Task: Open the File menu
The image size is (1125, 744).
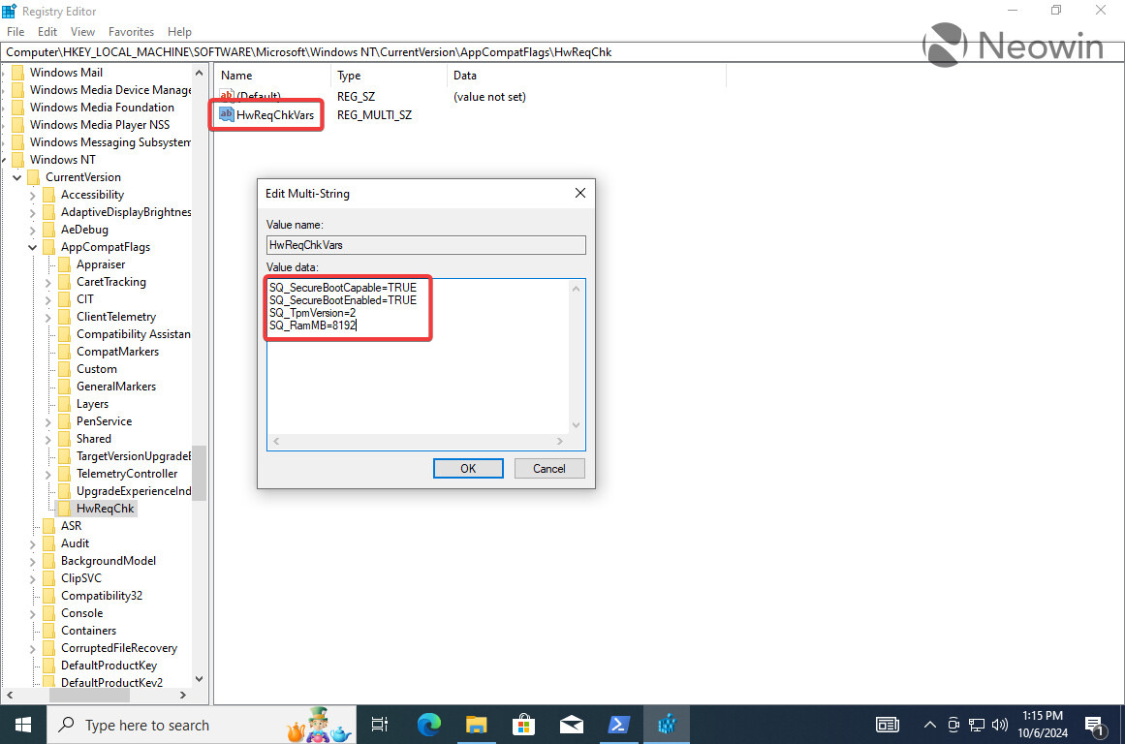Action: pyautogui.click(x=16, y=32)
